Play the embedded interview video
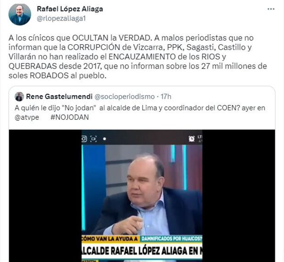This screenshot has height=262, width=284. pos(142,196)
